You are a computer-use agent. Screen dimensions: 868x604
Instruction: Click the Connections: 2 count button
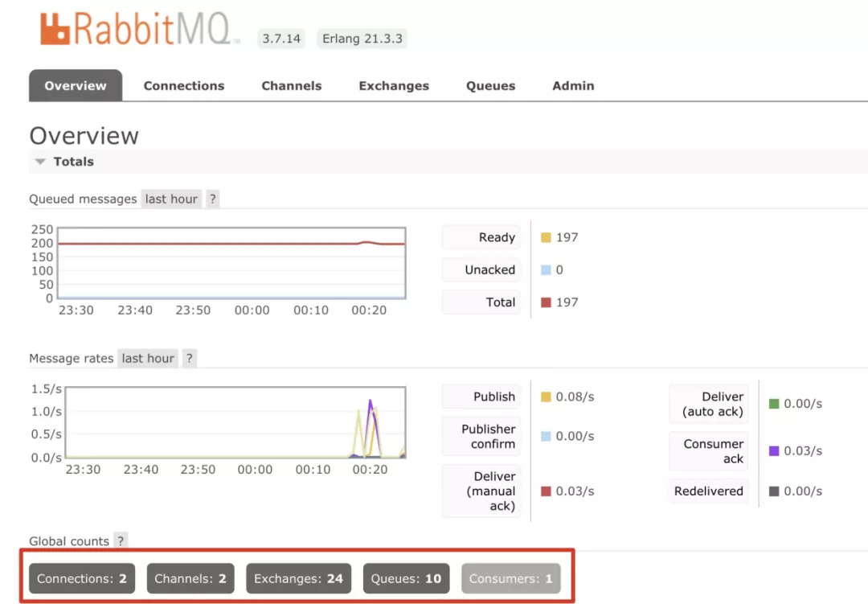[x=82, y=578]
